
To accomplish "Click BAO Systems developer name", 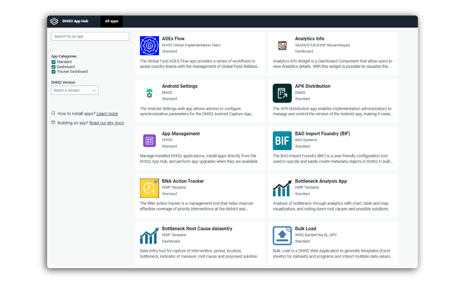I will 306,140.
